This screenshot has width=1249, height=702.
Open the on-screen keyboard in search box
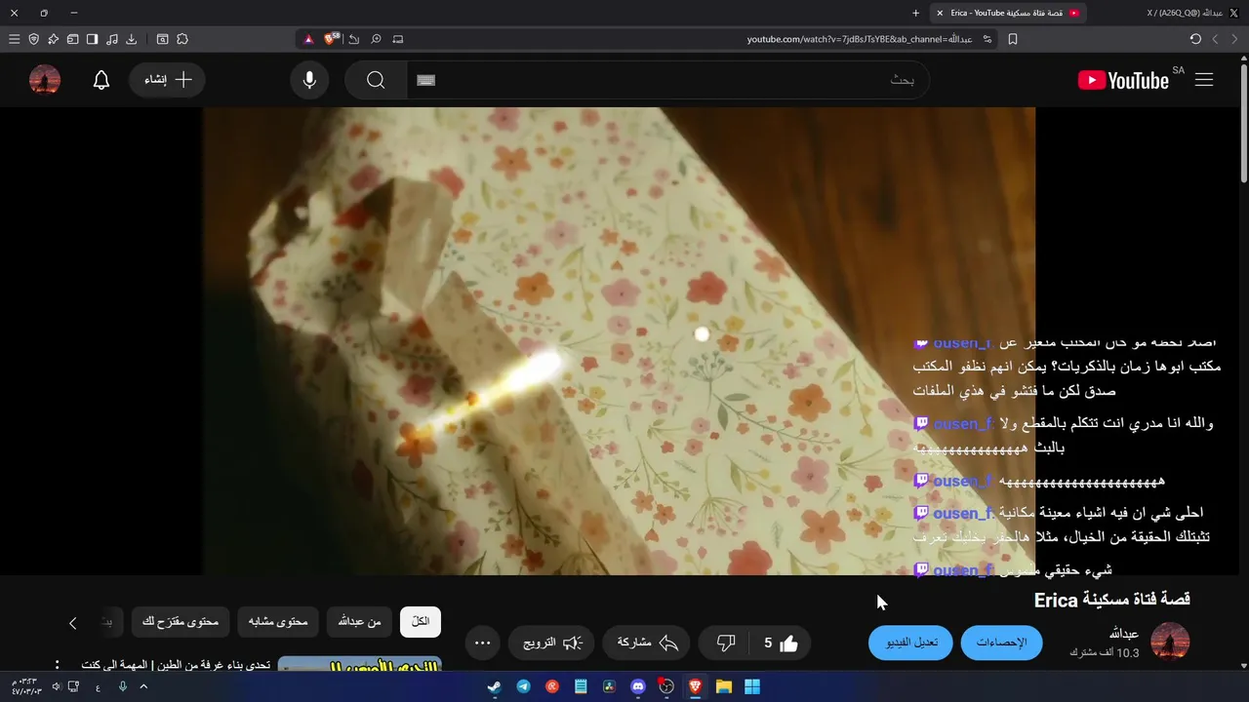(x=425, y=80)
